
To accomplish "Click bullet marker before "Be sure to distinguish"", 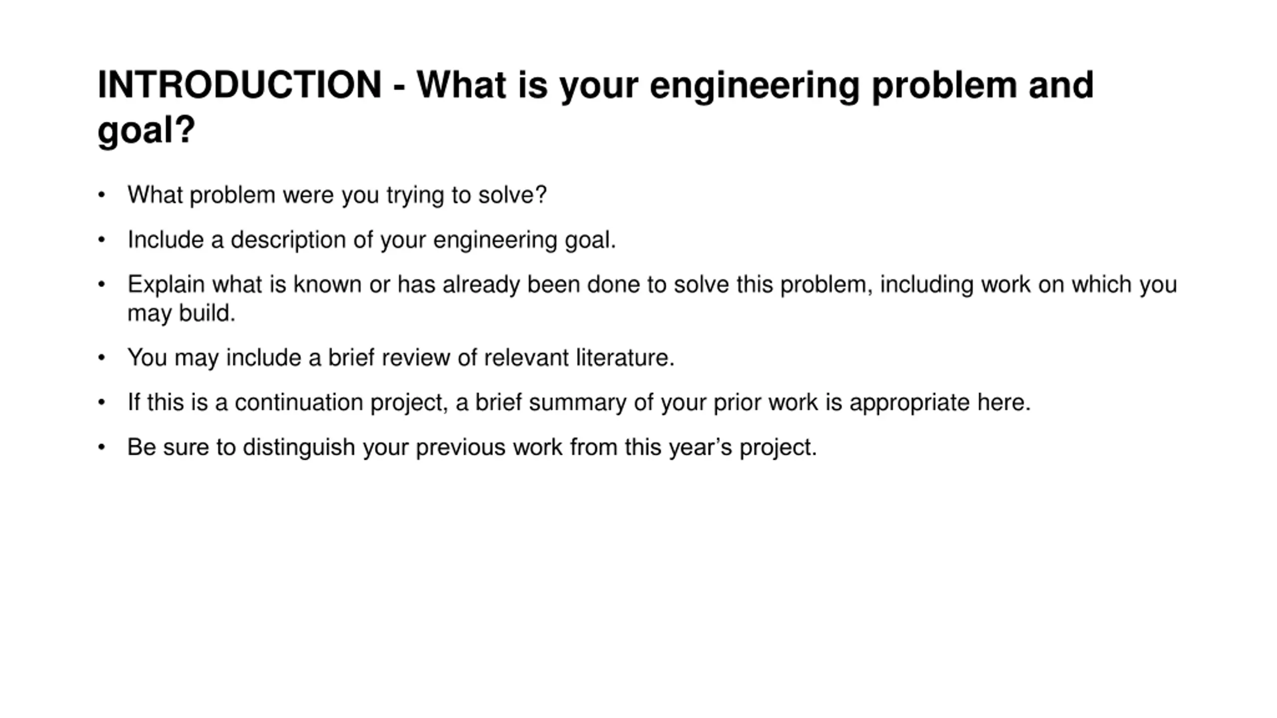I will [102, 447].
